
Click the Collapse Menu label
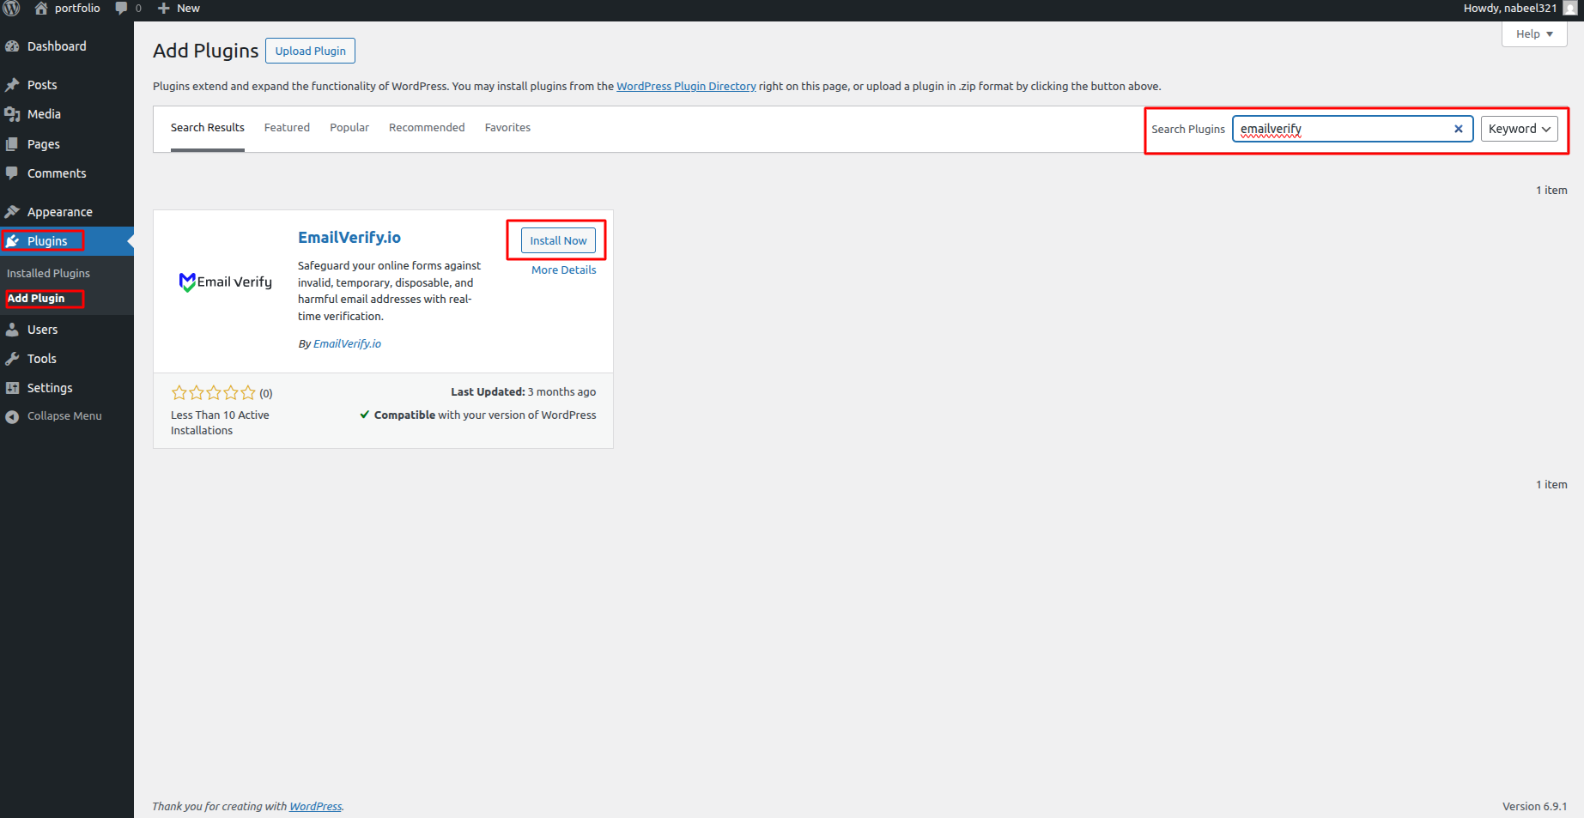64,416
